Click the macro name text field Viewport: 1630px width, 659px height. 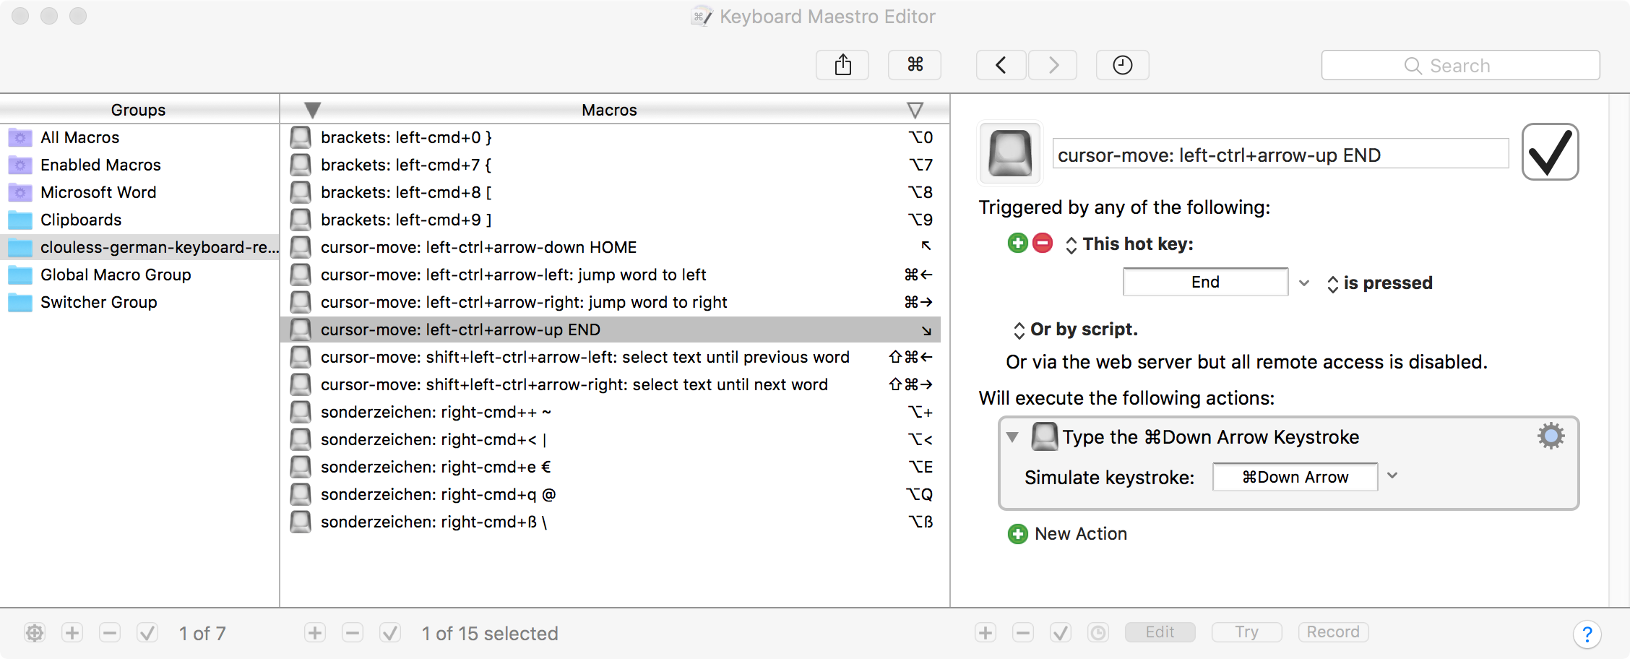(x=1280, y=155)
